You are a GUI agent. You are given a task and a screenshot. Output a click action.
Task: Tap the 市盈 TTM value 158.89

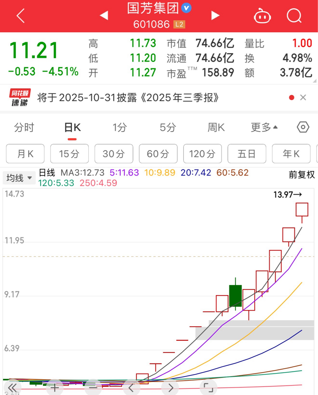pos(218,73)
